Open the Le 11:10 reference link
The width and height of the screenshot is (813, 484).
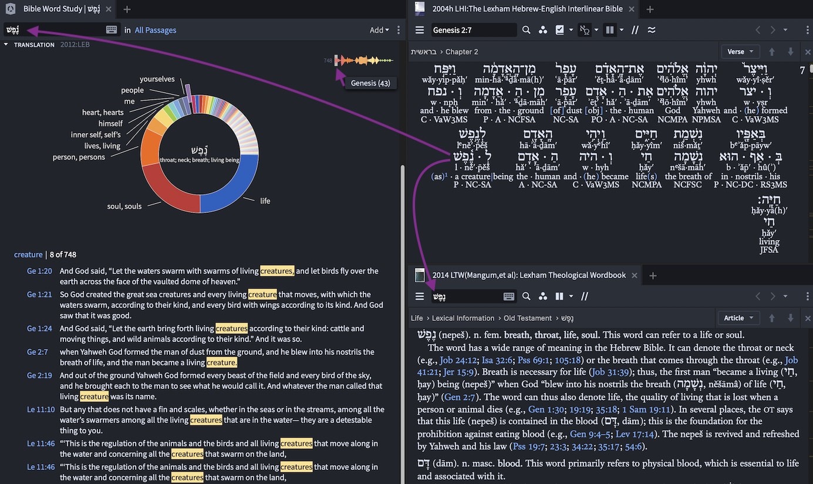[x=41, y=409]
